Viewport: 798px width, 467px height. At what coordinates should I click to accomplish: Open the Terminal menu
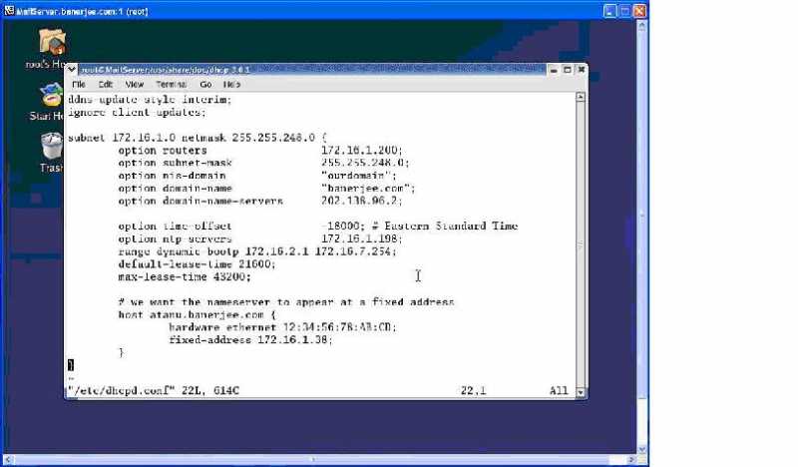coord(171,84)
